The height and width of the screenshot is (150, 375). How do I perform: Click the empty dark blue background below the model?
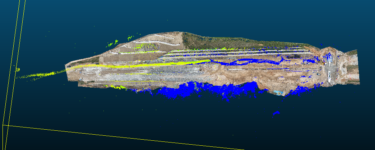(180, 121)
